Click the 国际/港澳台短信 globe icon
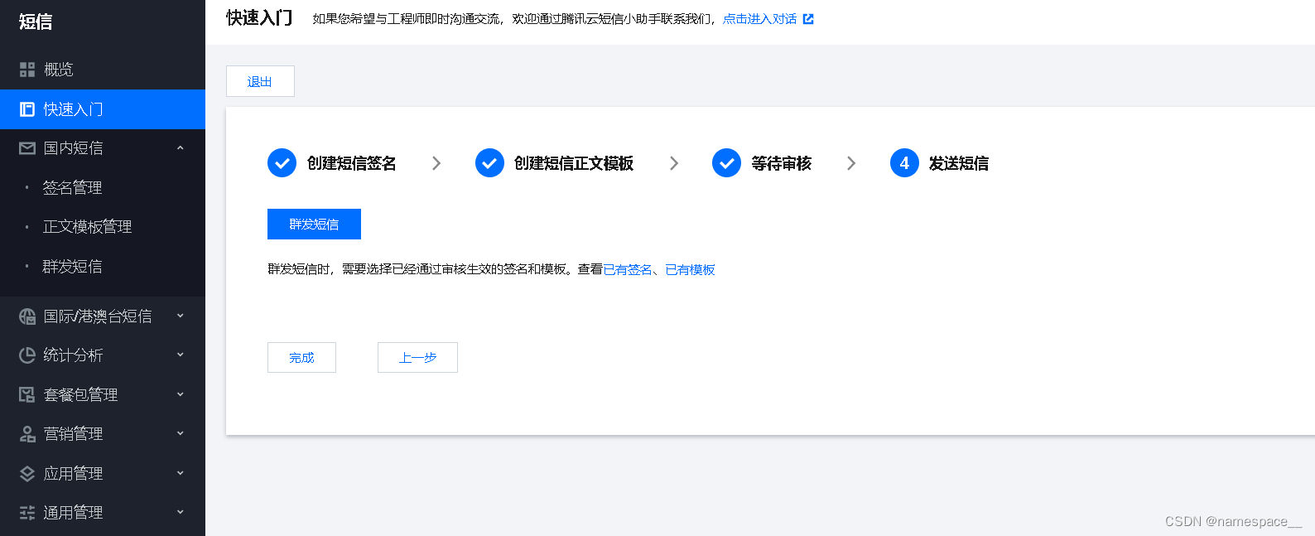Screen dimensions: 1315x536 coord(27,316)
